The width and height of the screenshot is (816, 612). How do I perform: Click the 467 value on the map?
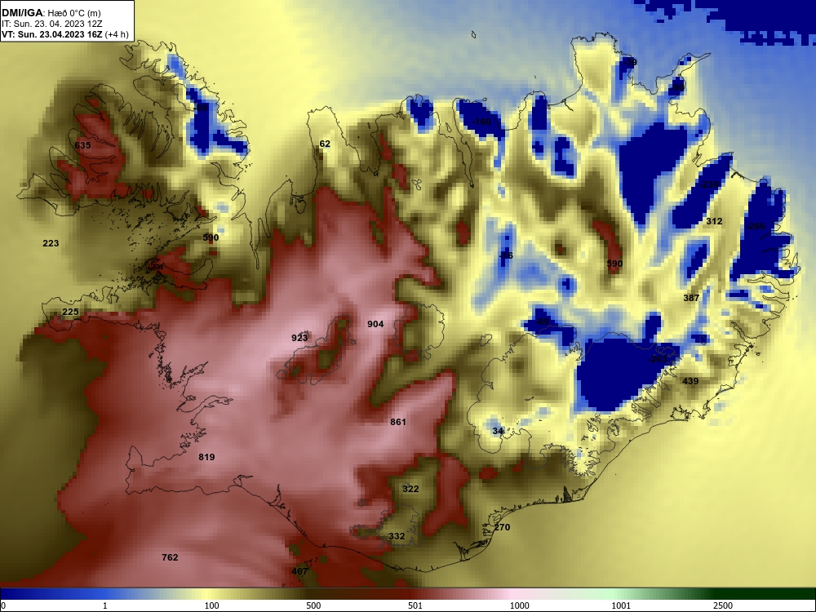(299, 571)
